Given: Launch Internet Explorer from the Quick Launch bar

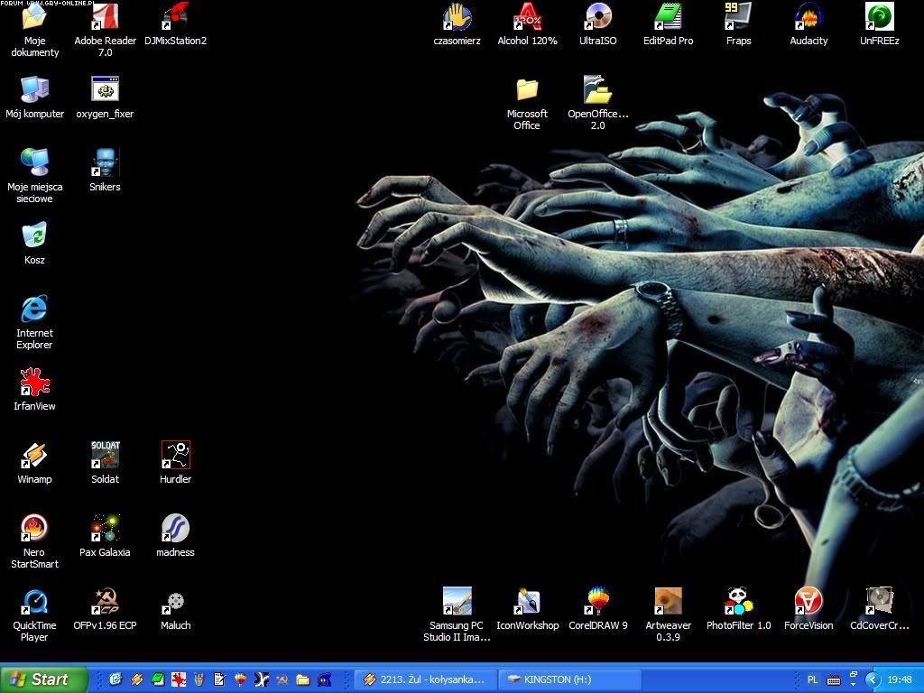Looking at the screenshot, I should (x=115, y=679).
